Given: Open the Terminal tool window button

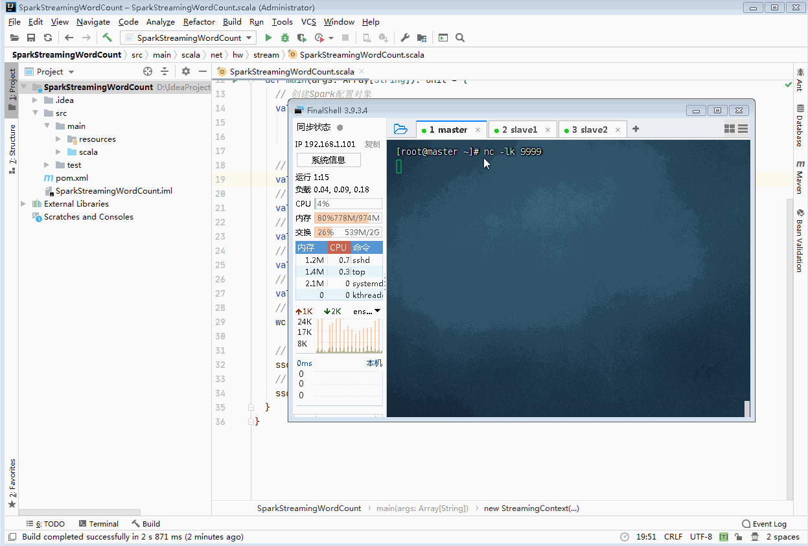Looking at the screenshot, I should click(98, 524).
